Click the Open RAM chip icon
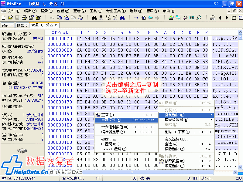 click(x=185, y=18)
